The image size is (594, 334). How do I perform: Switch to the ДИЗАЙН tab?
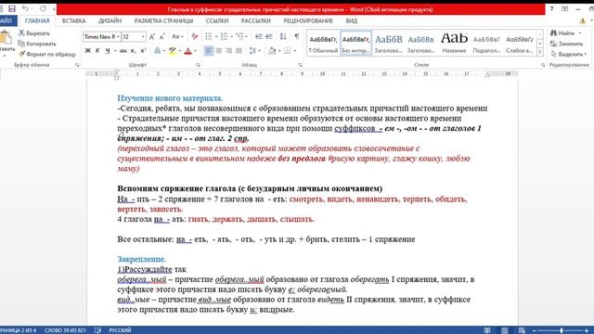pos(110,20)
